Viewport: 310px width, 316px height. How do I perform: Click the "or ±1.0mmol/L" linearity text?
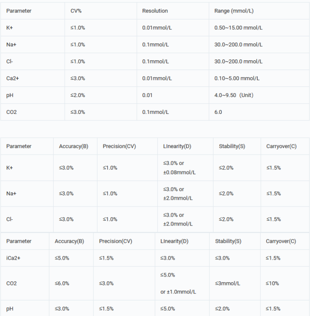(178, 292)
